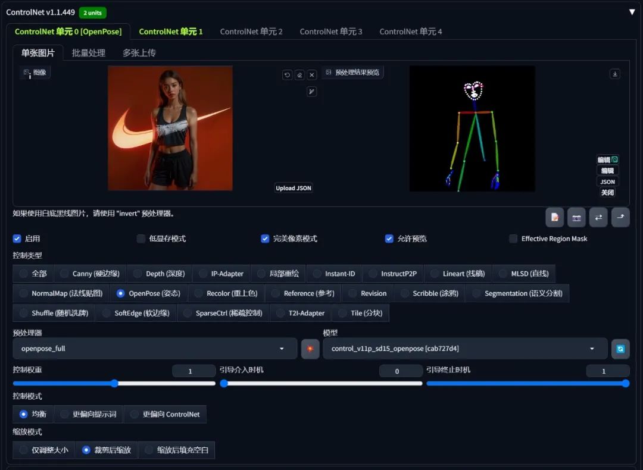Select the 单张图片 tab
This screenshot has width=643, height=470.
coord(38,53)
